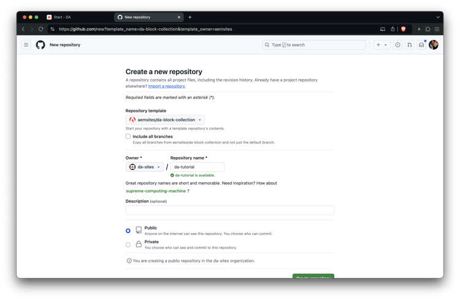Enable Include all branches checkbox

128,136
